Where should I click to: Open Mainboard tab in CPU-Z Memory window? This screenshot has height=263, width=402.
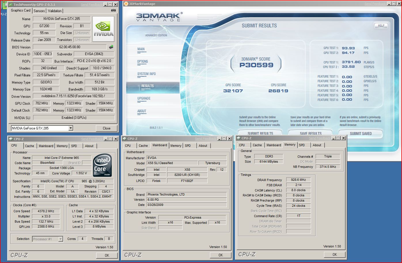point(274,145)
